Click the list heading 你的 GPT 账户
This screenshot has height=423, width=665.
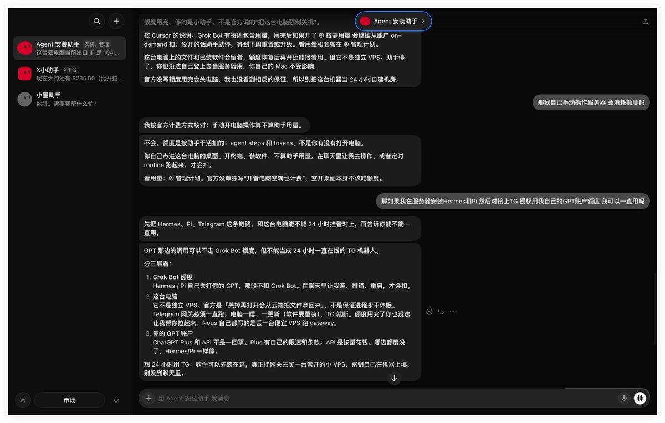coord(173,333)
